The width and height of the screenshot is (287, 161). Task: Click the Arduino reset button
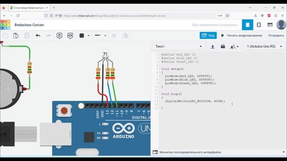click(x=64, y=110)
